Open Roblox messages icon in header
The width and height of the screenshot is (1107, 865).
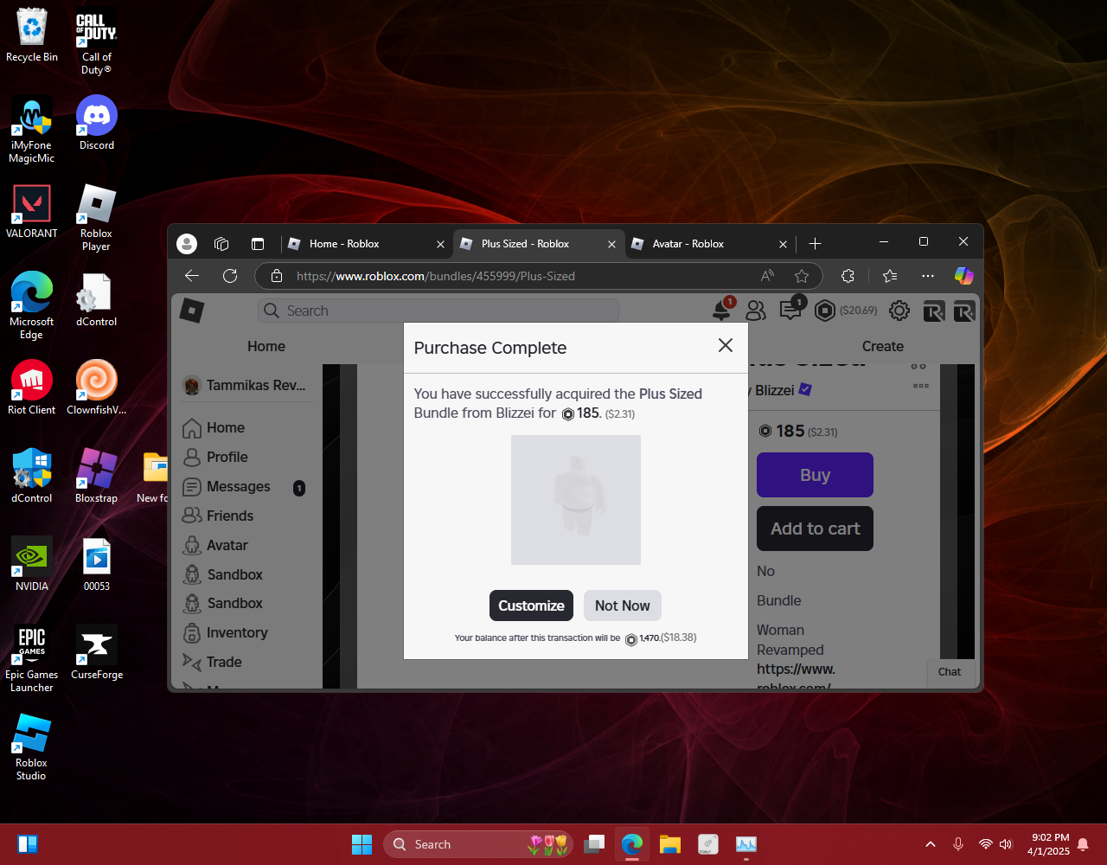pyautogui.click(x=790, y=311)
